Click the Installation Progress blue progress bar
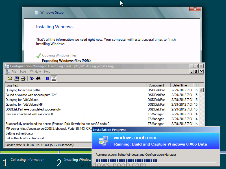This screenshot has height=169, width=226. 156,161
